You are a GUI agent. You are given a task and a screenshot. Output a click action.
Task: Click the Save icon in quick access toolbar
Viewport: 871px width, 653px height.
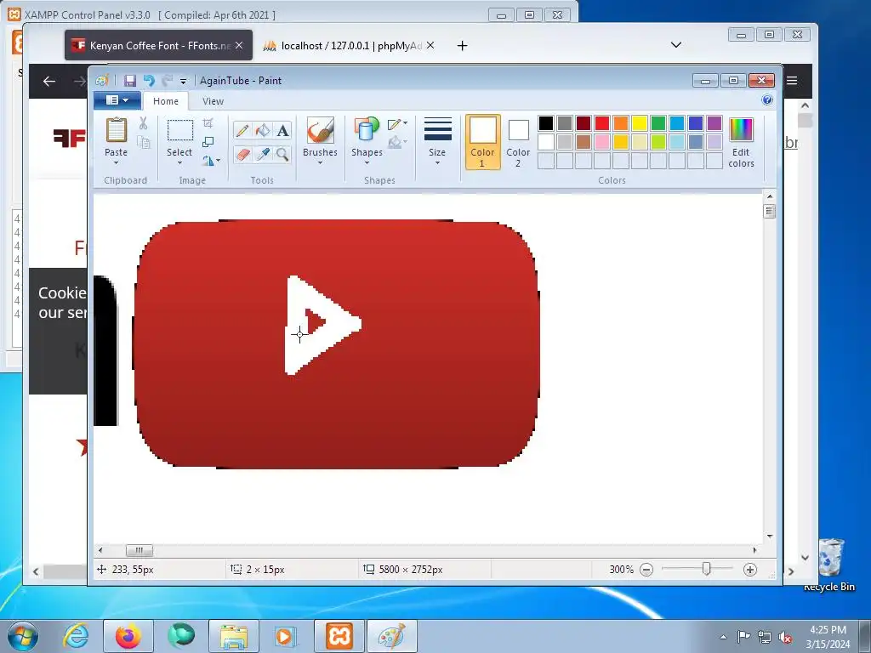tap(130, 81)
